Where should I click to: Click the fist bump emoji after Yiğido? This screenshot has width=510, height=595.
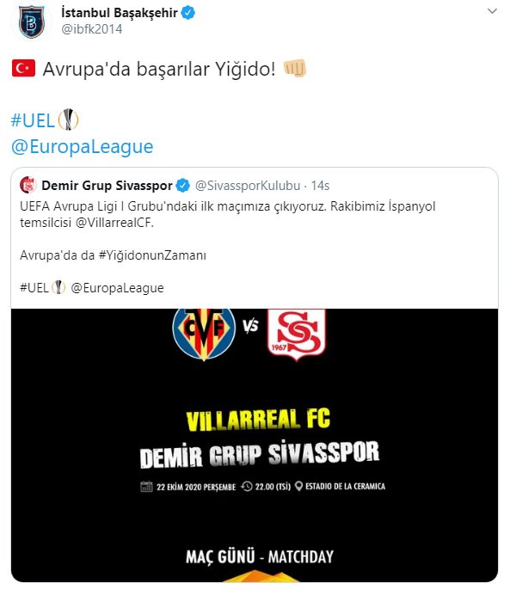[295, 69]
